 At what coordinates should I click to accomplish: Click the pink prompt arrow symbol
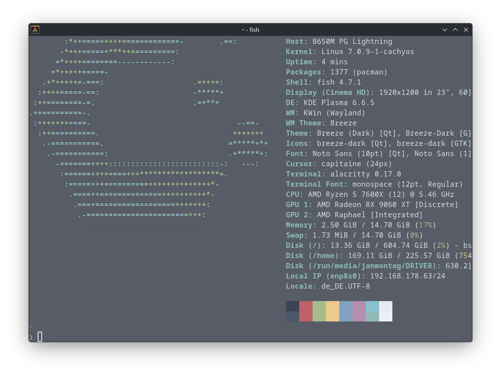click(31, 337)
